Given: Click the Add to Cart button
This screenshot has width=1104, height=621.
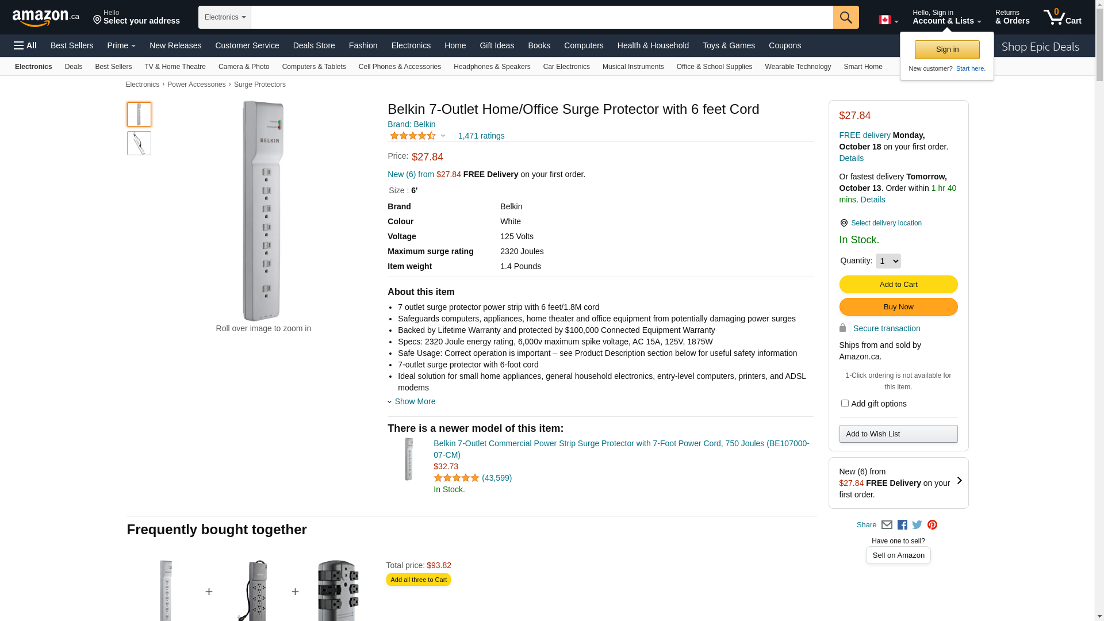Looking at the screenshot, I should click(898, 285).
